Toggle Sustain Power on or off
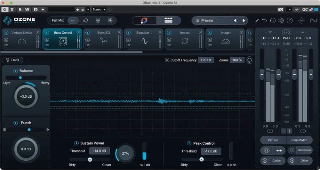This screenshot has height=170, width=320. coord(76,143)
